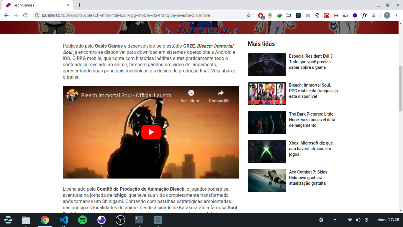Click the orange picture extension icon
The height and width of the screenshot is (227, 403).
tap(270, 15)
